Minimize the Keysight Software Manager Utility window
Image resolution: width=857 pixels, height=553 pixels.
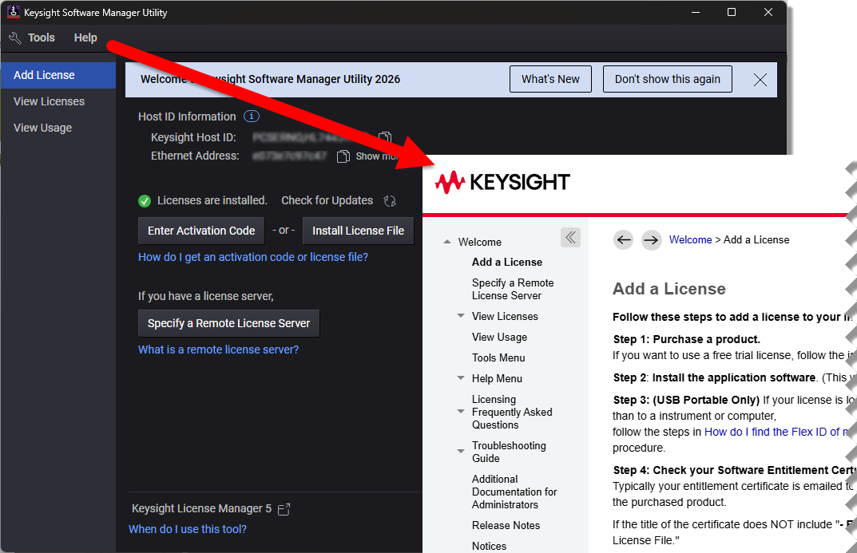pyautogui.click(x=696, y=12)
